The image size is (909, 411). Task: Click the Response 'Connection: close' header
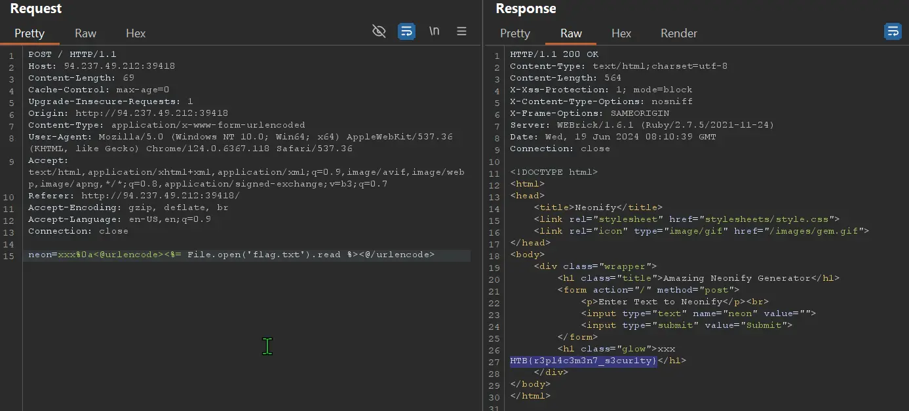(x=560, y=149)
